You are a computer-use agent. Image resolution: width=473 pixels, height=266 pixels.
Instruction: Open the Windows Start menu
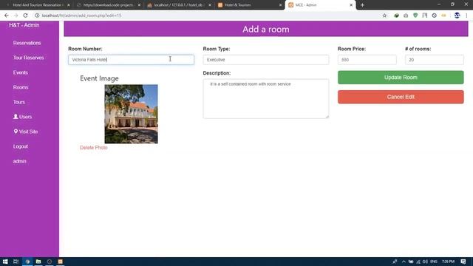click(5, 262)
